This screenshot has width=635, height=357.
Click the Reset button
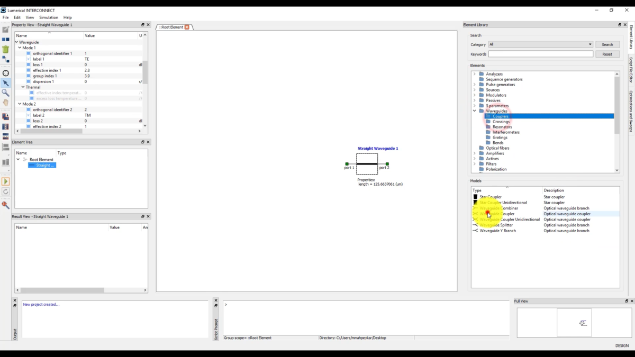607,54
